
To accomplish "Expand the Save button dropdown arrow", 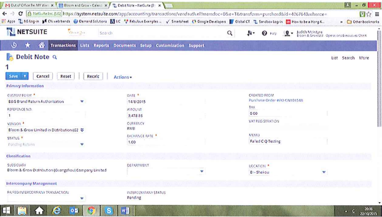I will click(x=25, y=76).
